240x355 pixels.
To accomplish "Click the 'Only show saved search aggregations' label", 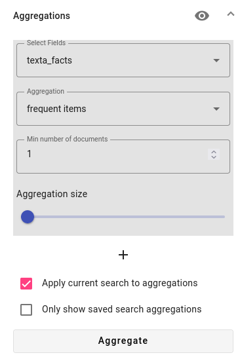I will 122,309.
